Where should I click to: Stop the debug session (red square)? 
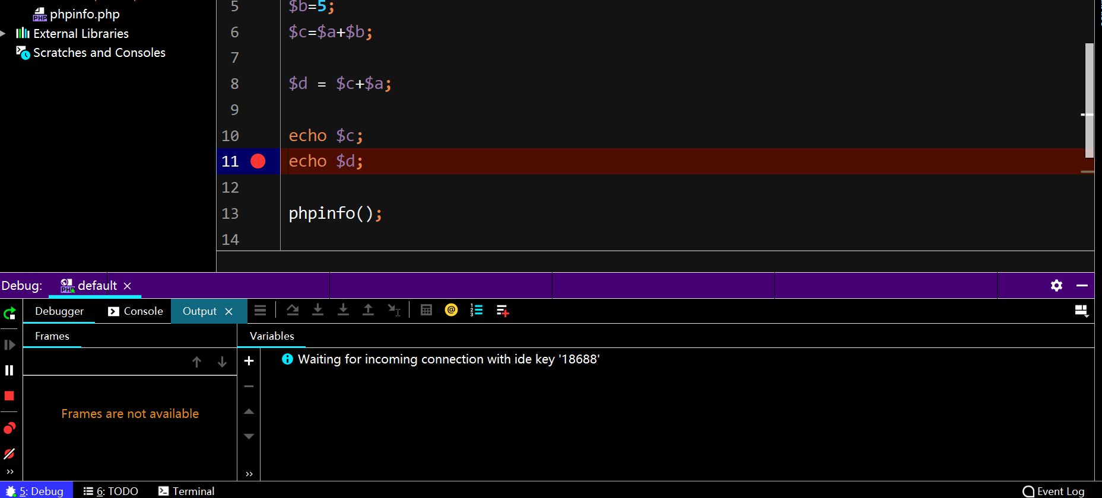pos(9,396)
